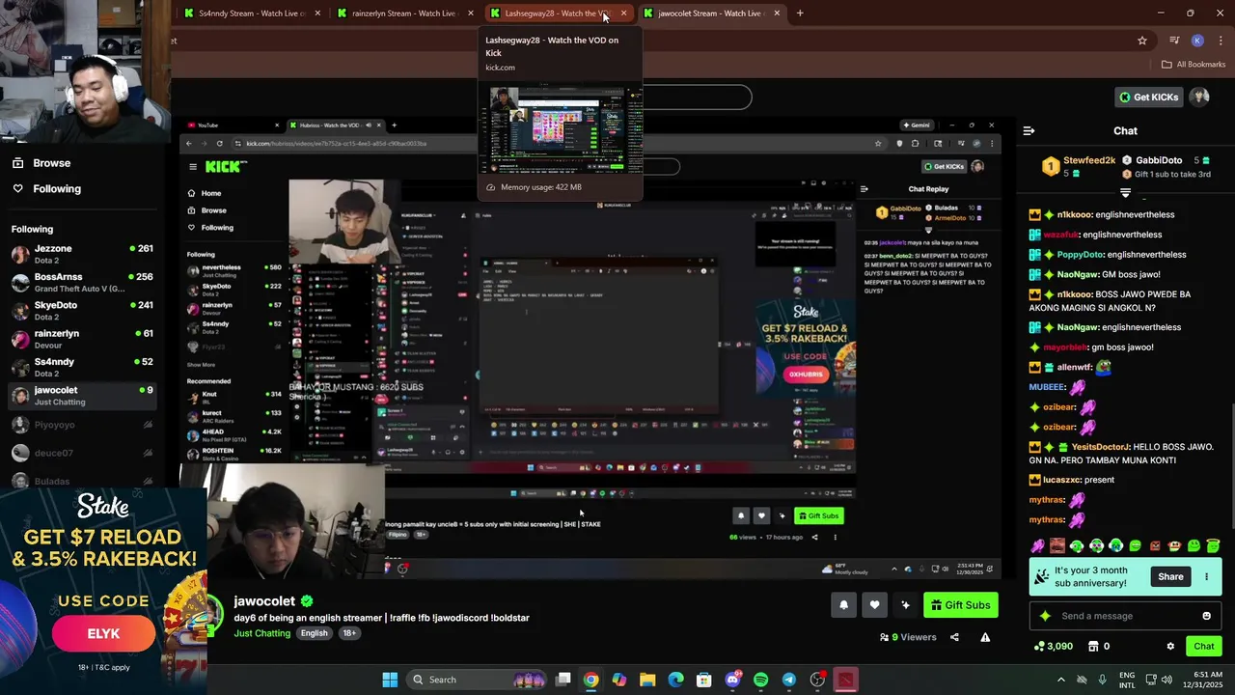Open the Just Chatting category link
The width and height of the screenshot is (1235, 695).
point(262,633)
